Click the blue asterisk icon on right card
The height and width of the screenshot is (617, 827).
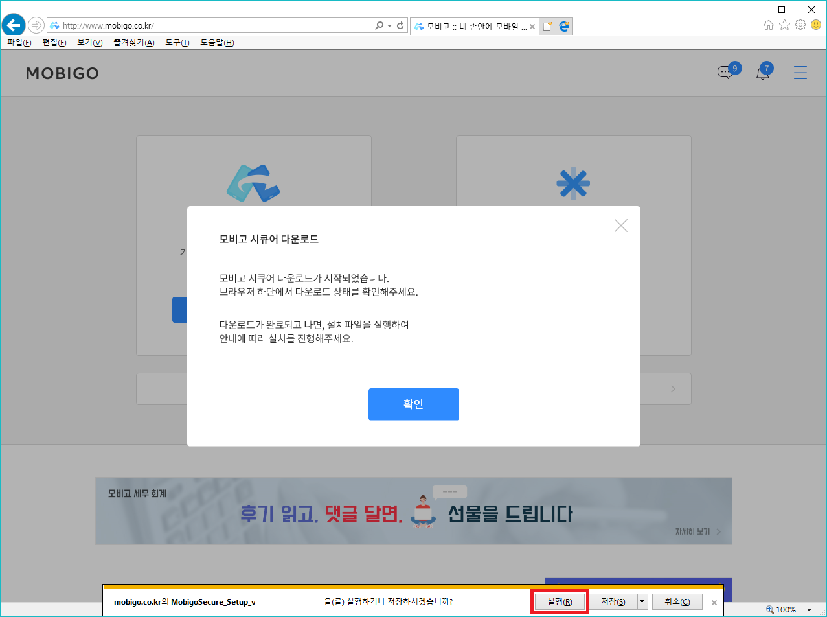573,184
